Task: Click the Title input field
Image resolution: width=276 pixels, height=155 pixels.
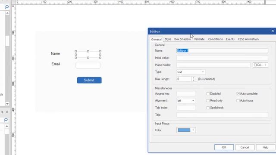Action: 223,115
